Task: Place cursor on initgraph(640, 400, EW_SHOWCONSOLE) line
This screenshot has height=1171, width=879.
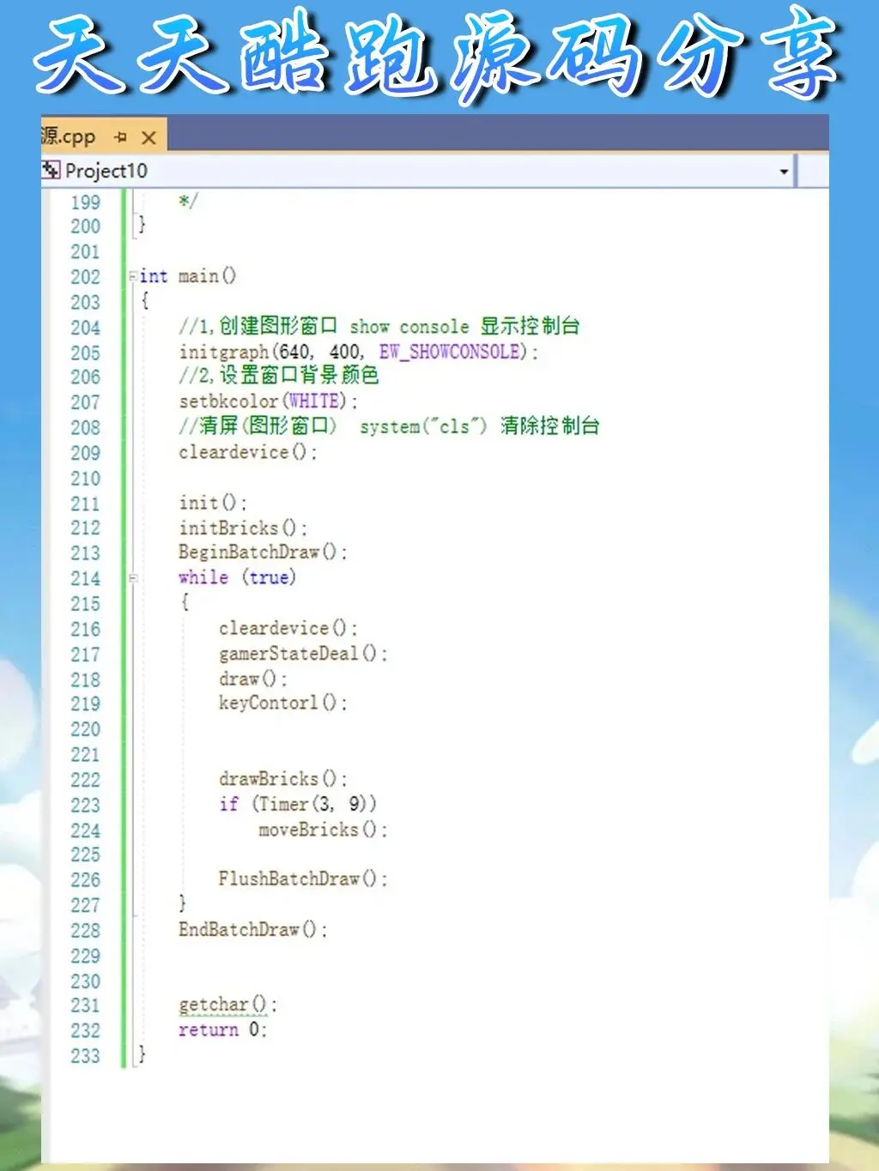Action: pos(358,352)
